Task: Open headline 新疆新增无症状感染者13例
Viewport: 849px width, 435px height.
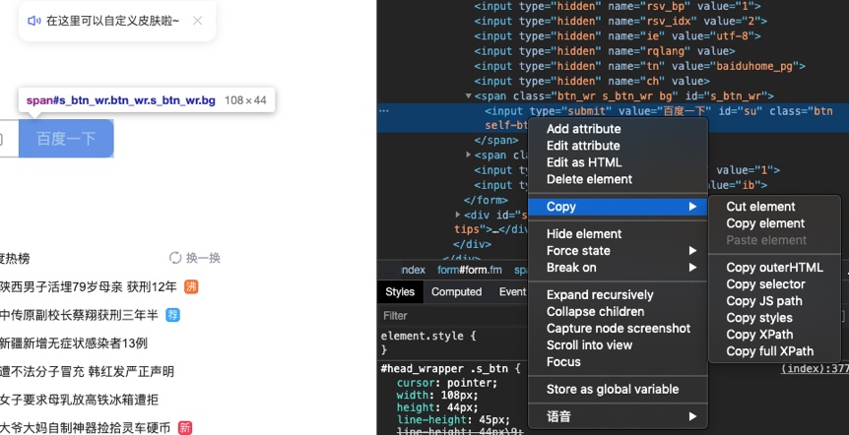Action: coord(74,343)
